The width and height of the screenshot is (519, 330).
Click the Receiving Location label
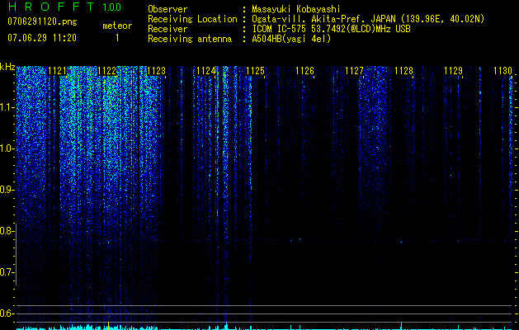(192, 19)
